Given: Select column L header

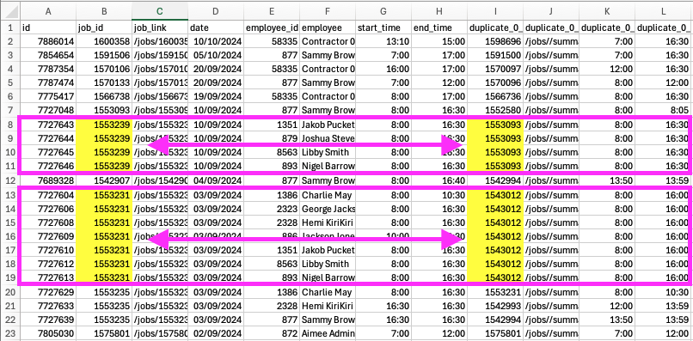Looking at the screenshot, I should tap(664, 11).
